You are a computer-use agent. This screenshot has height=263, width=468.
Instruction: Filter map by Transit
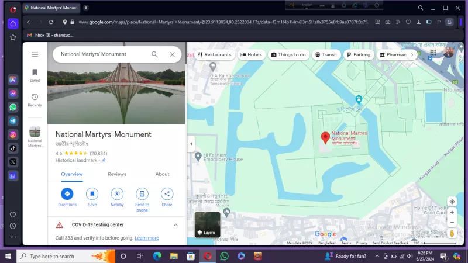point(326,54)
